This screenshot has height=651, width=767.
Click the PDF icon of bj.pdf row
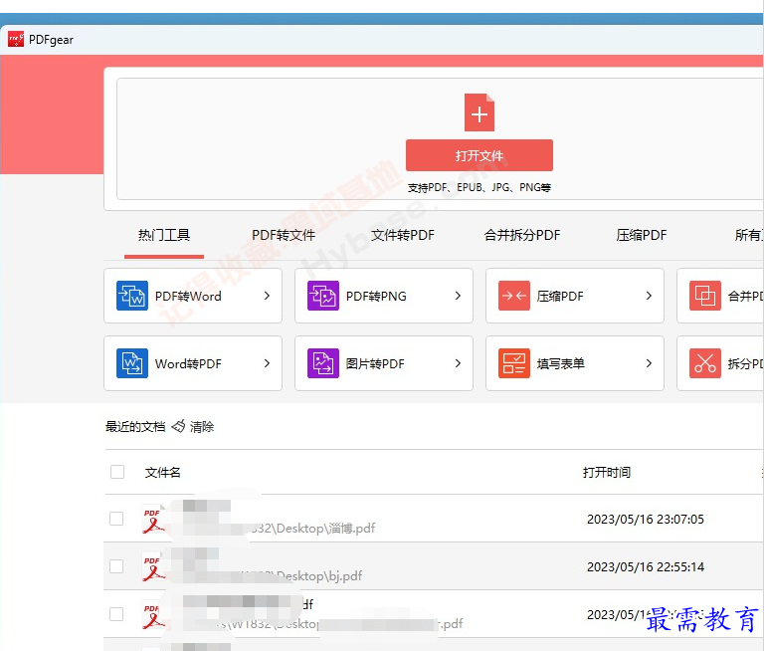(x=153, y=566)
